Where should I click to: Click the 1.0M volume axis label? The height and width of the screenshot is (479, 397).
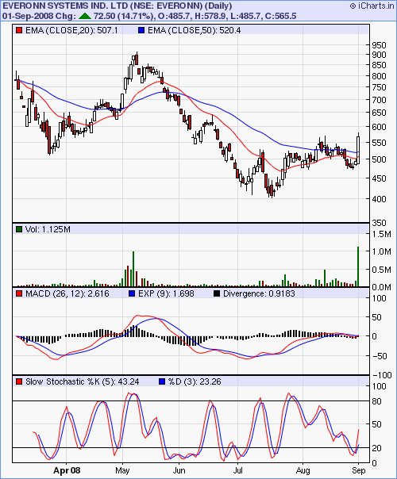[381, 251]
